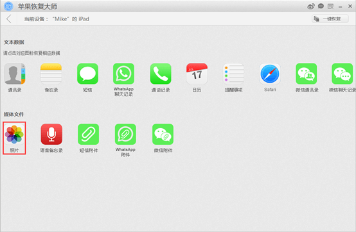Minimize the 苹果恢复大师 window
Image resolution: width=356 pixels, height=232 pixels.
pos(341,7)
